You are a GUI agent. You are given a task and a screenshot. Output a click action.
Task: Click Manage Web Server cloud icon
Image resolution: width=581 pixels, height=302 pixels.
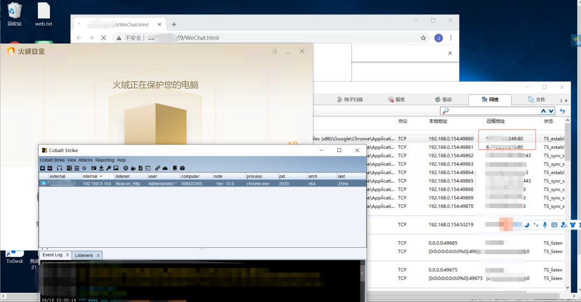pyautogui.click(x=165, y=168)
